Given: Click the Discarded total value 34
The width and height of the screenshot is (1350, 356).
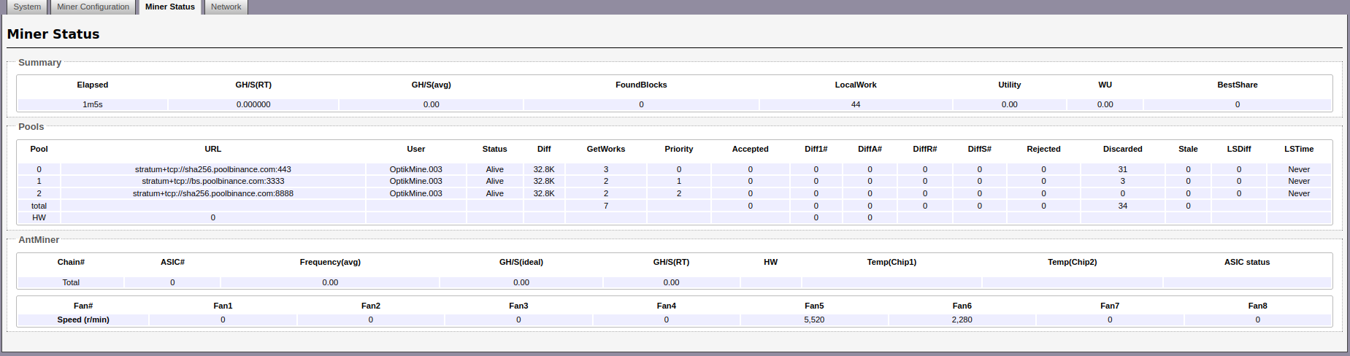Looking at the screenshot, I should 1122,206.
